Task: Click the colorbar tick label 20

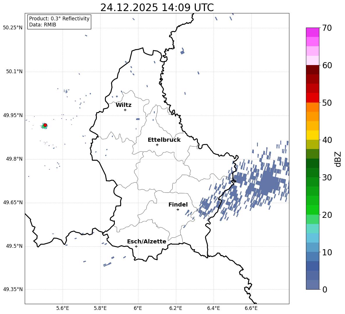Action: point(327,215)
